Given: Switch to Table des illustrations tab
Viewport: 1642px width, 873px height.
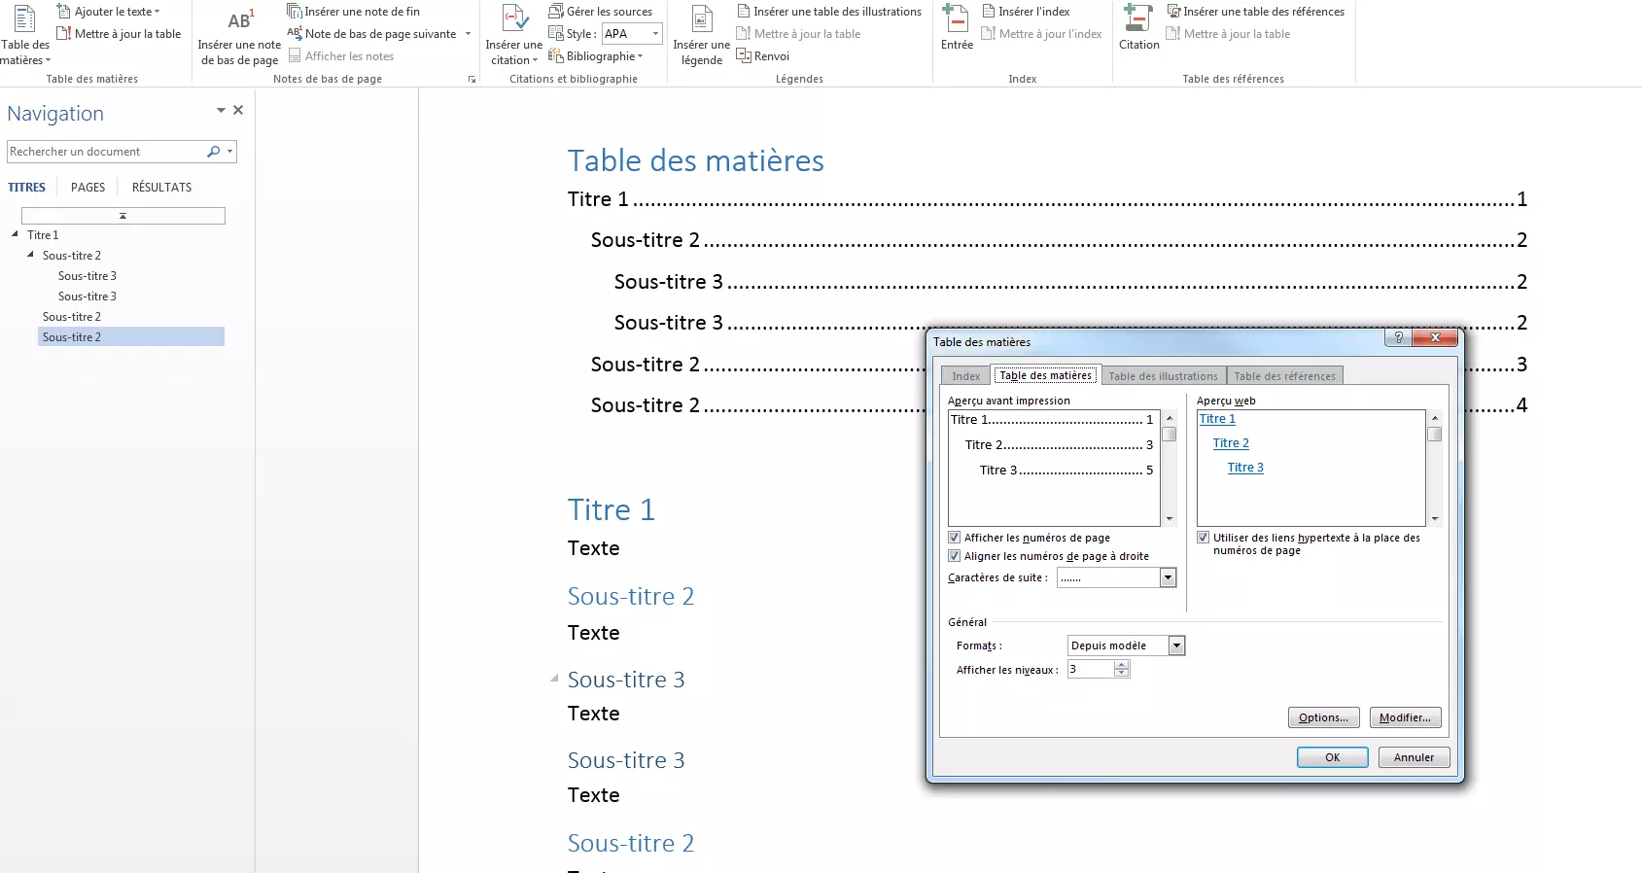Looking at the screenshot, I should click(1163, 376).
